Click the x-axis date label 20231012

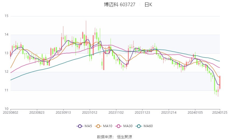90,113
